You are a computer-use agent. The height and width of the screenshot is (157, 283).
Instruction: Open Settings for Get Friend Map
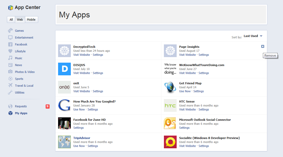[x=199, y=91]
